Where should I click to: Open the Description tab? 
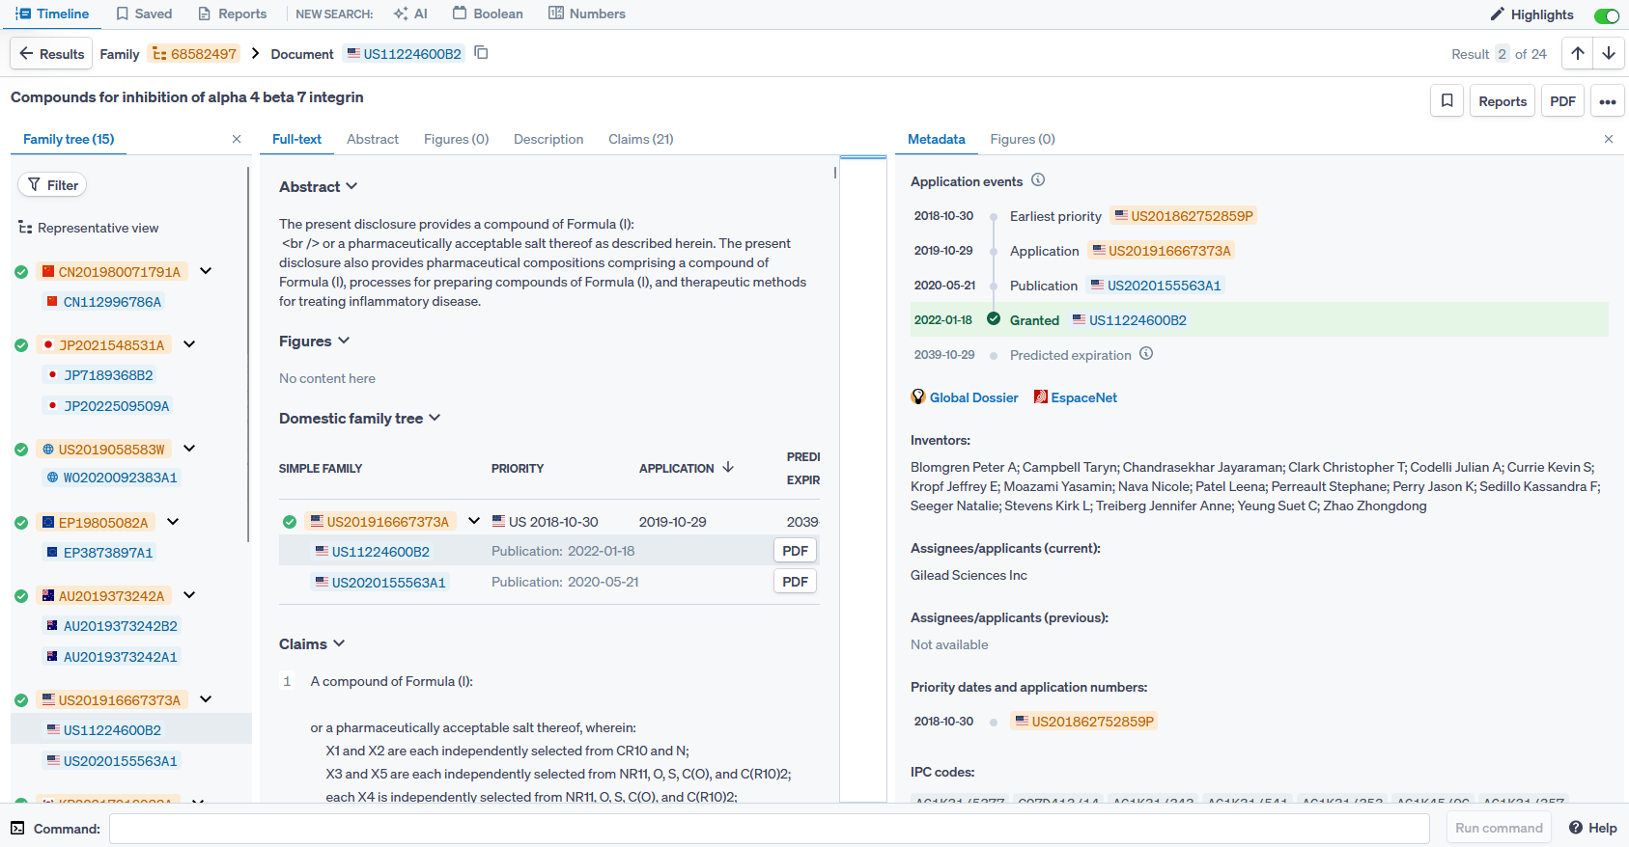[548, 139]
